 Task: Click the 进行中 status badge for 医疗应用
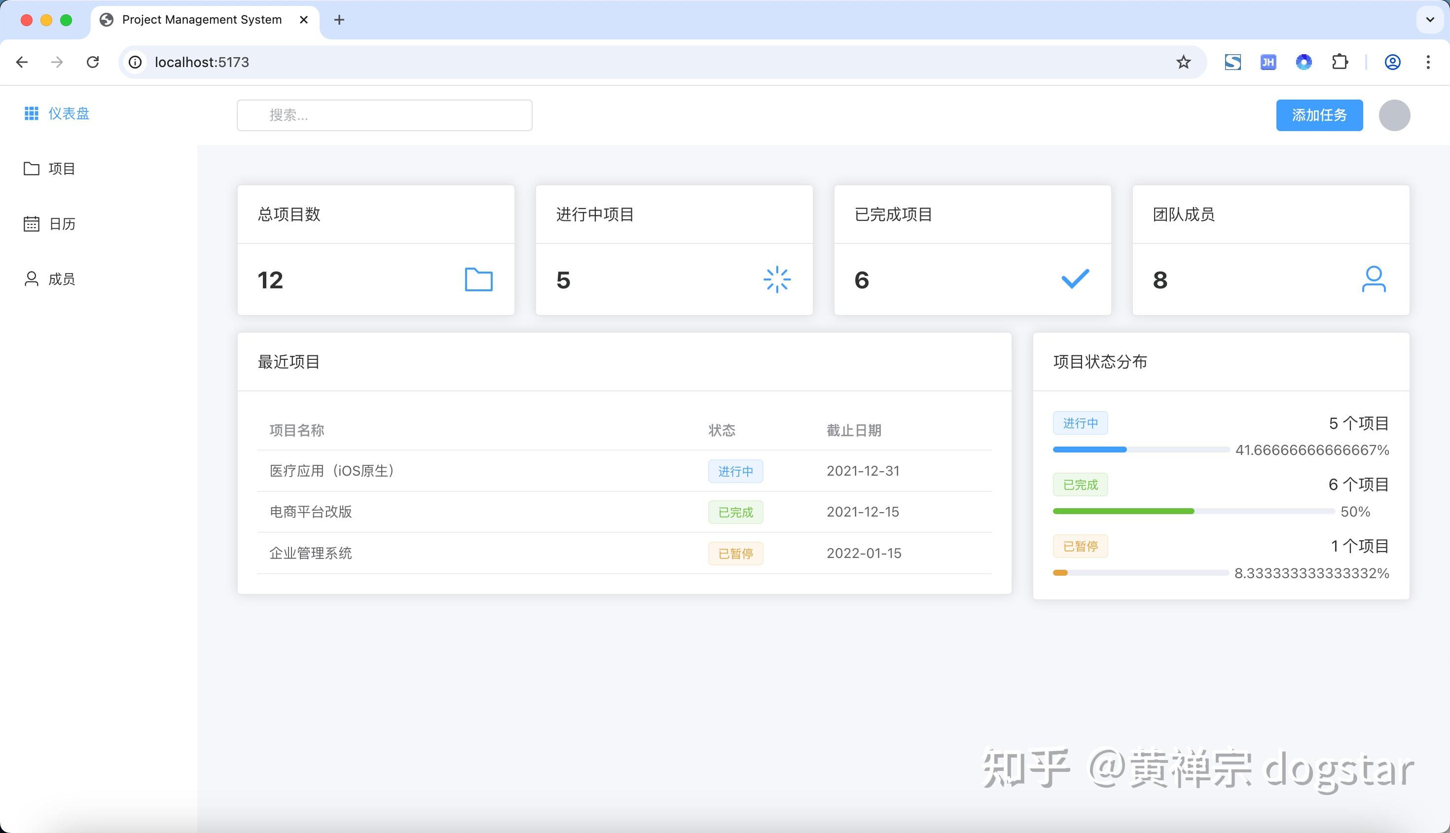735,471
